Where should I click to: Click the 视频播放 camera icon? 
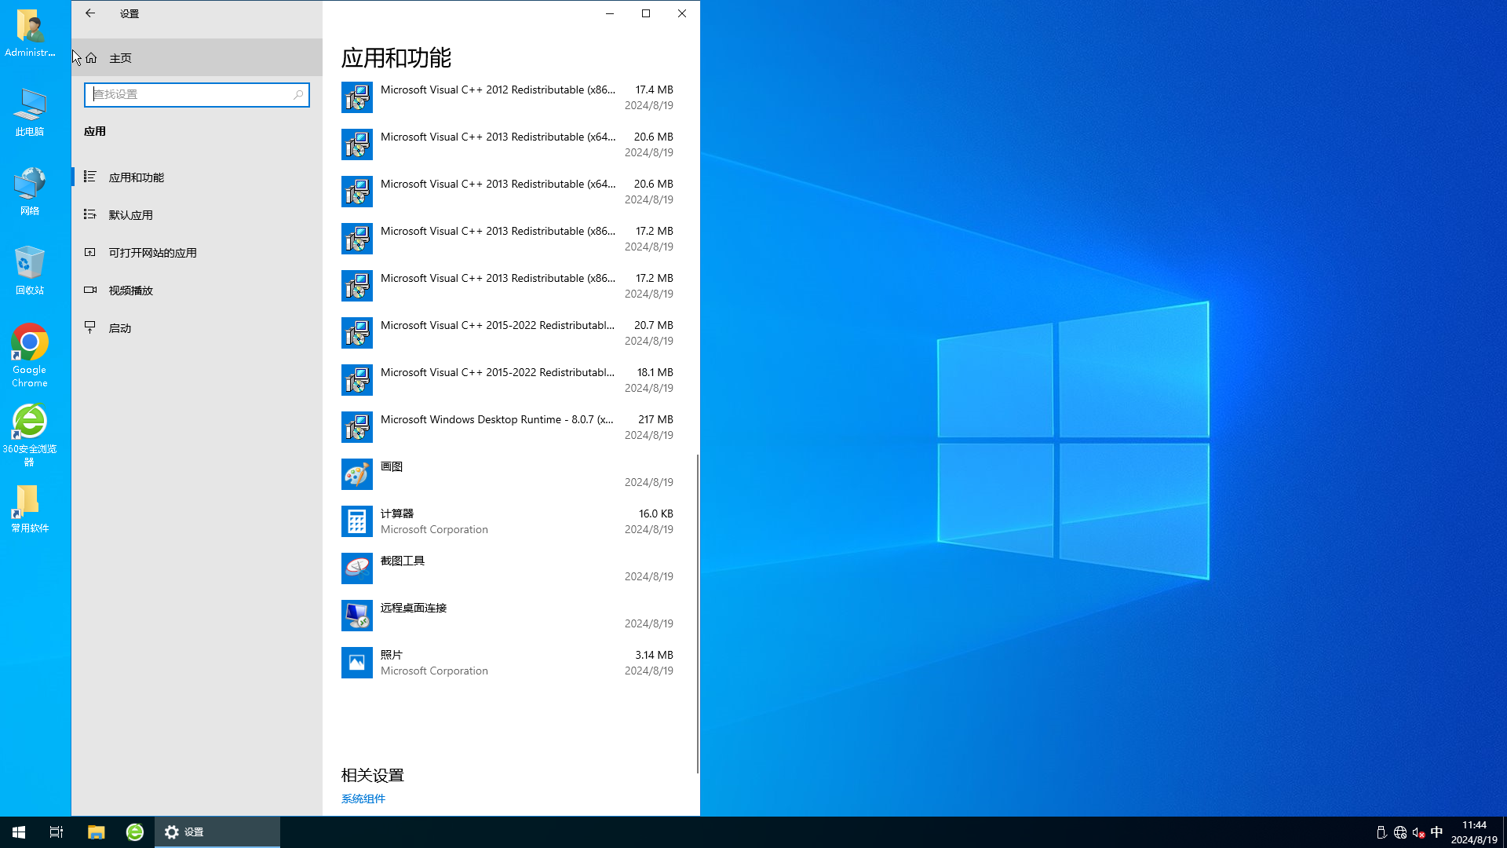pyautogui.click(x=90, y=290)
